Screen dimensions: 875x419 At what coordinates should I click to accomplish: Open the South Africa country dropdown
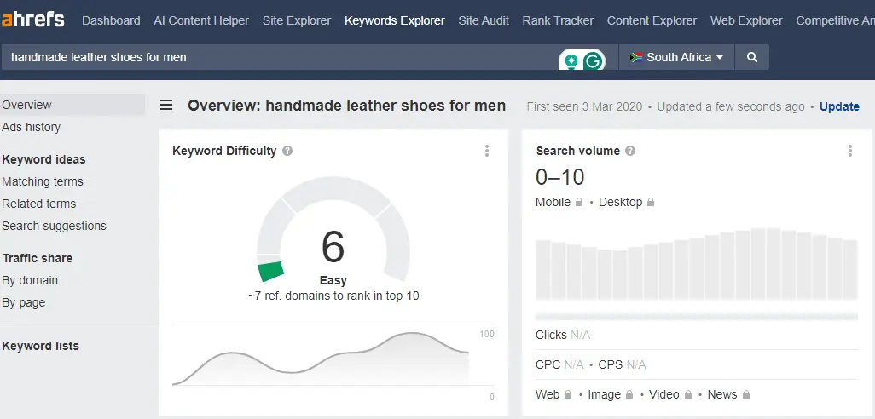676,57
